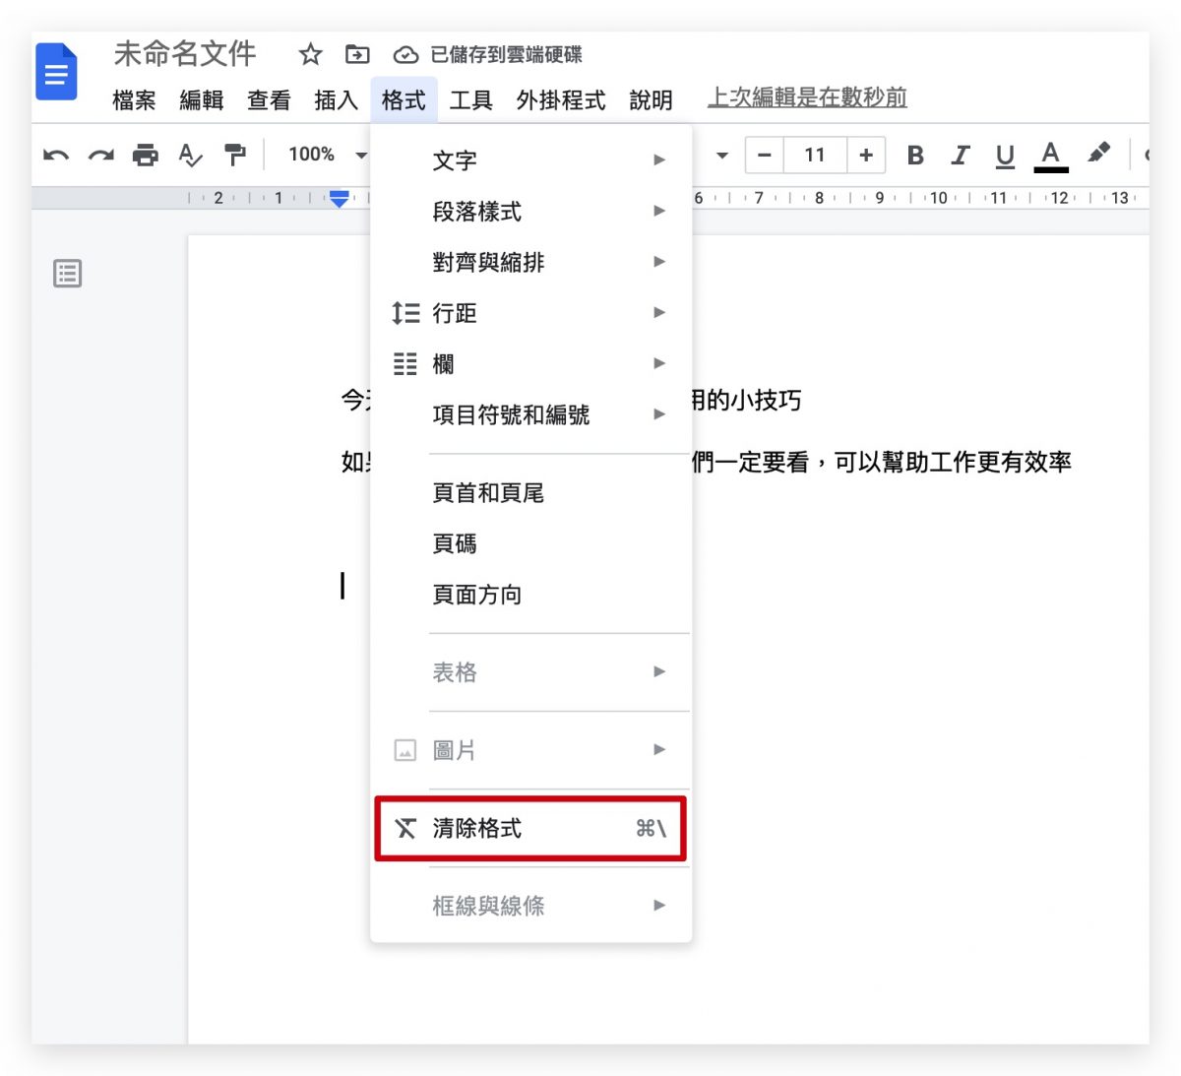Click the font size field showing 11

tap(815, 155)
